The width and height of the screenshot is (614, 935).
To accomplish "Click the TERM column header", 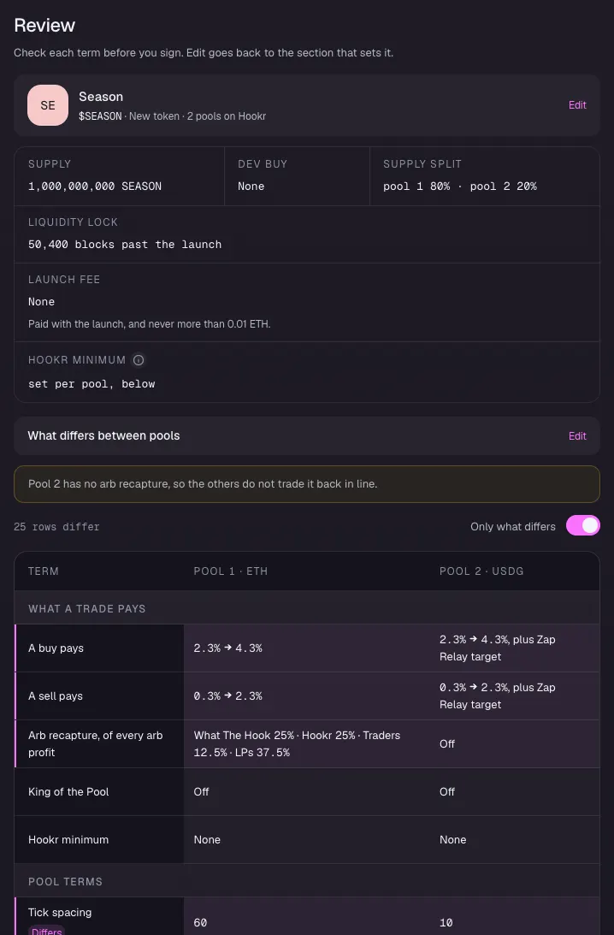I will [44, 571].
